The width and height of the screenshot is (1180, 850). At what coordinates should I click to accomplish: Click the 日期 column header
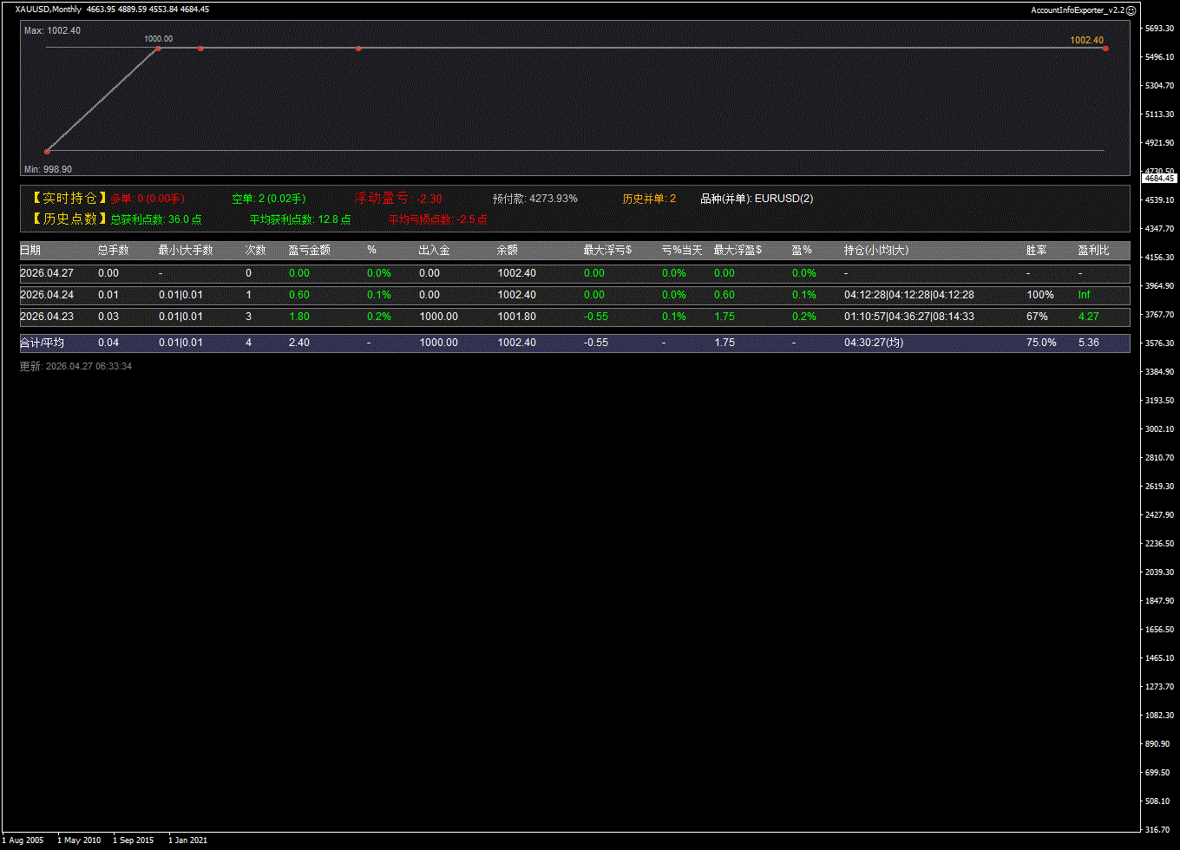(30, 250)
